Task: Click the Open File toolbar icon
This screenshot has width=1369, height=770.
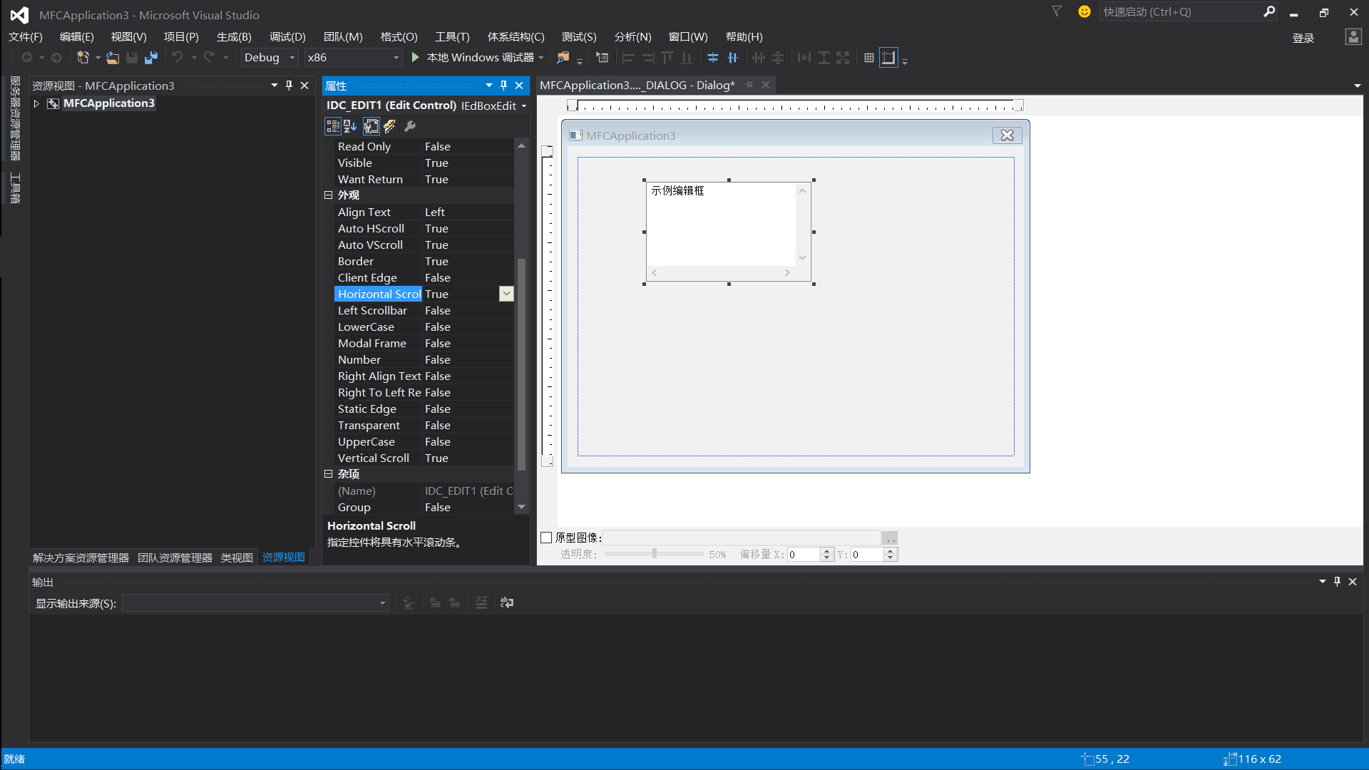Action: coord(113,58)
